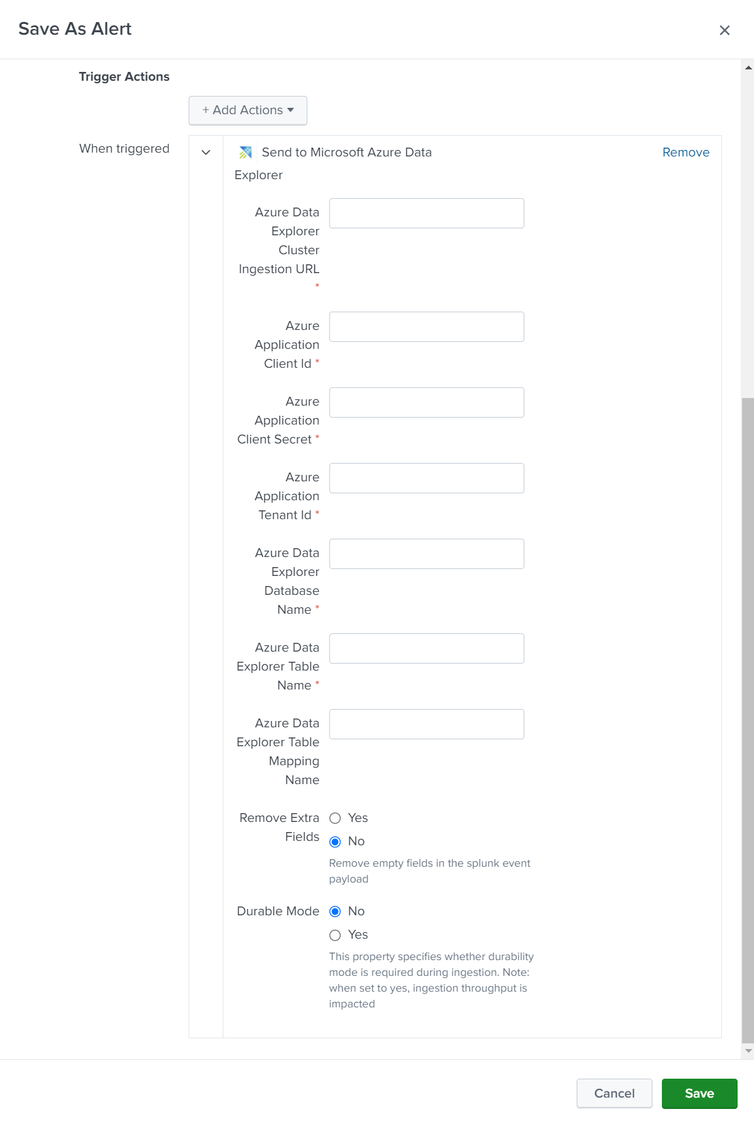Click the Azure Data Explorer Database Name field
This screenshot has height=1126, width=754.
427,553
